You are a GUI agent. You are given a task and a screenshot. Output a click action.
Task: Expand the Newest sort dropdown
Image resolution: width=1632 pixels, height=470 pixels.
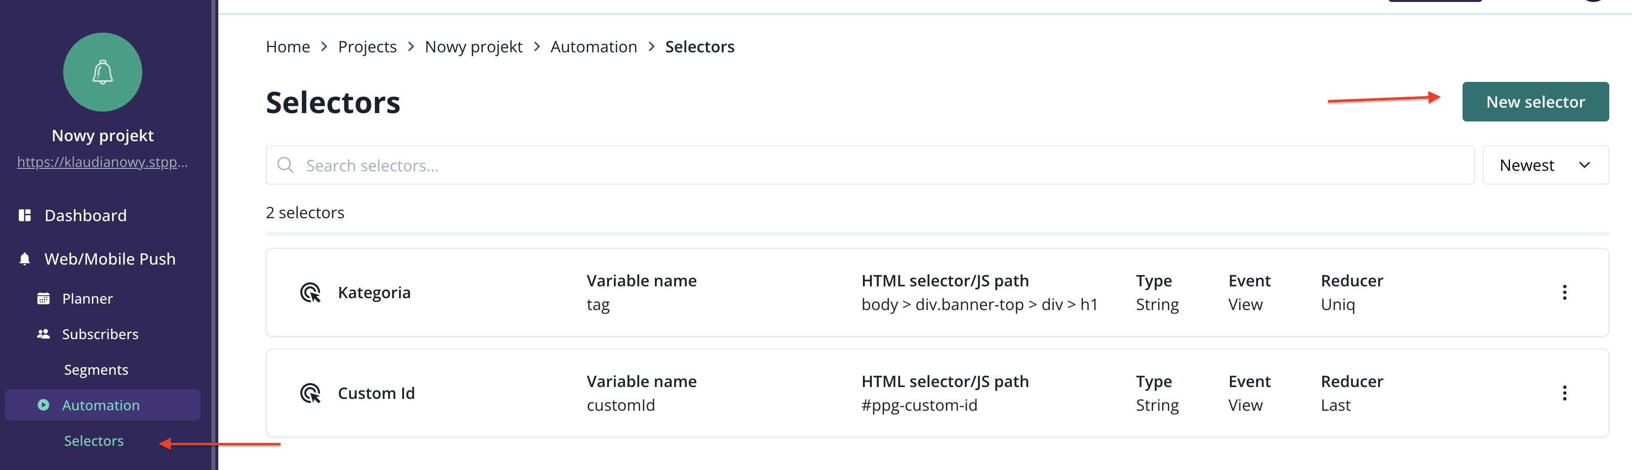point(1545,165)
